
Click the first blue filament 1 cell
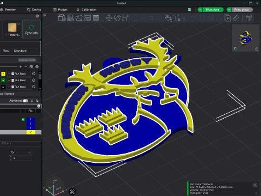[30, 119]
